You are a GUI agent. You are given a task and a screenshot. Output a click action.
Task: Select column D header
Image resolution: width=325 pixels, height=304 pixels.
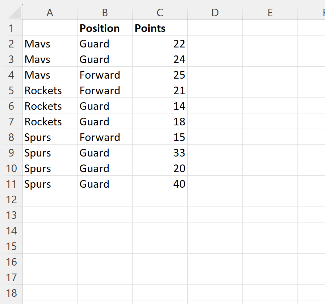coord(215,13)
